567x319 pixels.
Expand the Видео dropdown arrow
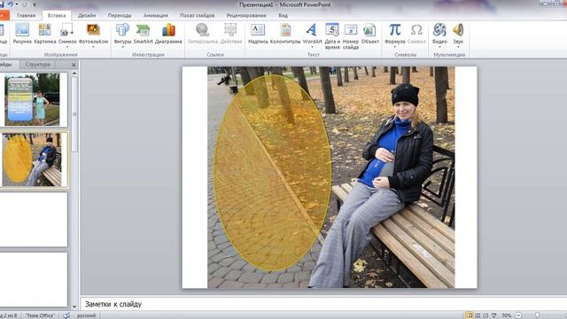pyautogui.click(x=439, y=47)
